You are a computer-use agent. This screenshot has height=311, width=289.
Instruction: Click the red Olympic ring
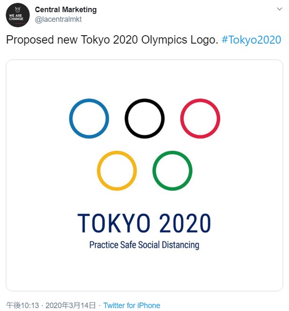200,118
